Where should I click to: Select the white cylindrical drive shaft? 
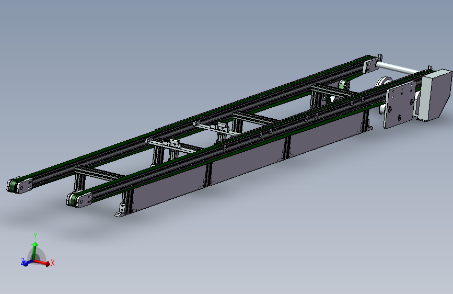(398, 69)
